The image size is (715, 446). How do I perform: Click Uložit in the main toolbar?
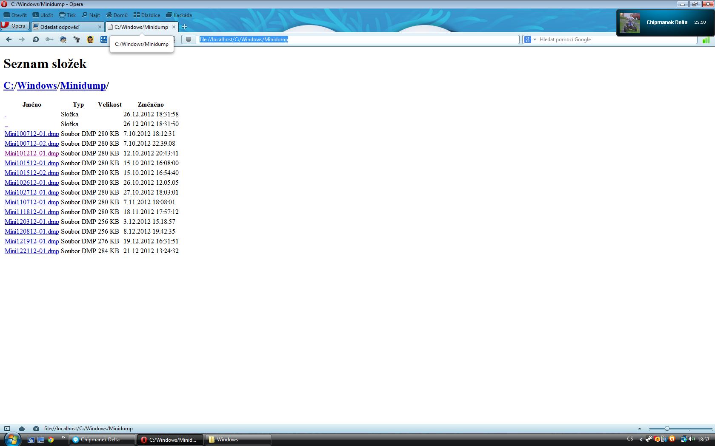pos(43,15)
